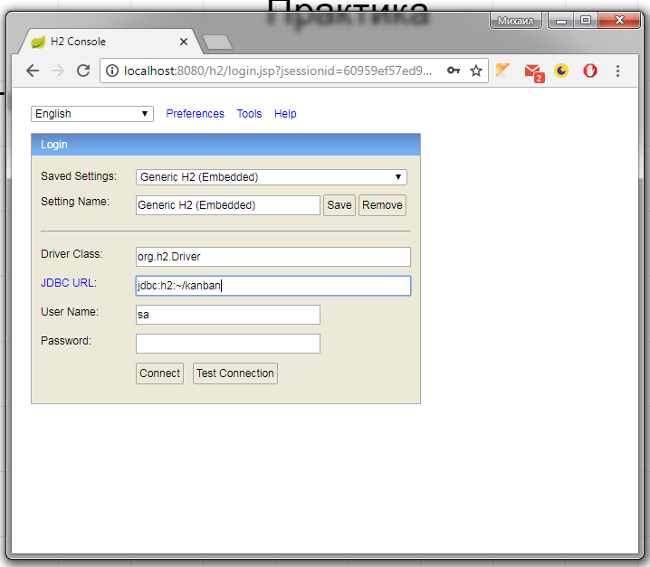Open Chrome three-dot menu
650x567 pixels.
[617, 71]
